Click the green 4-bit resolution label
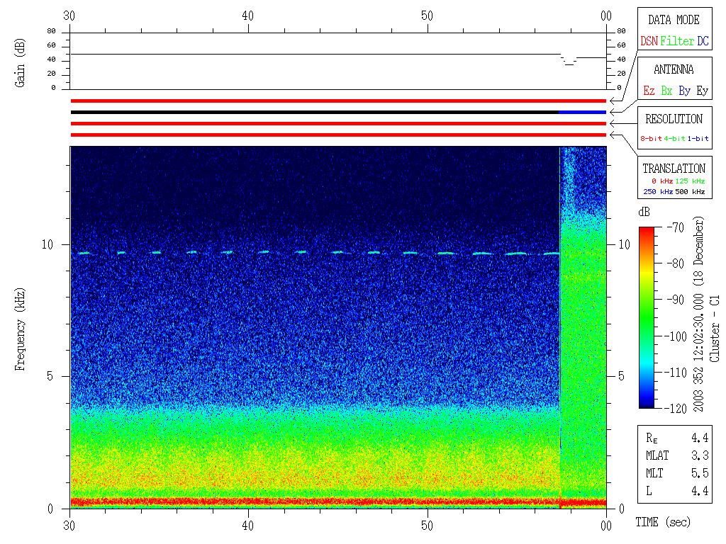Screen dimensions: 726x544 [x=675, y=139]
